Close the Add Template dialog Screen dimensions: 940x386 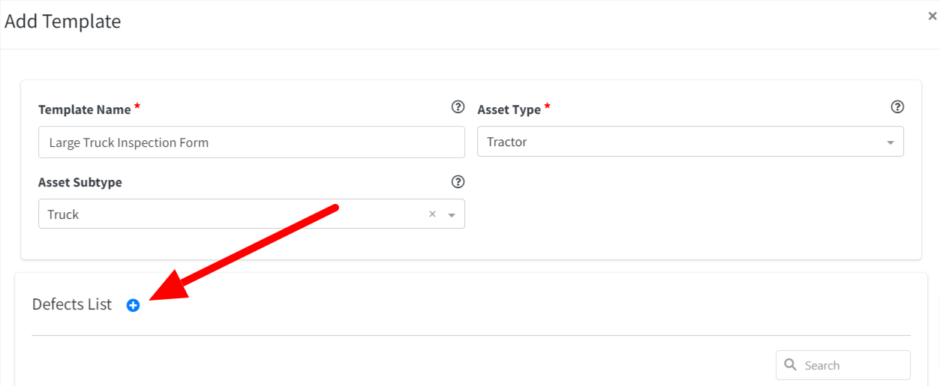tap(932, 16)
